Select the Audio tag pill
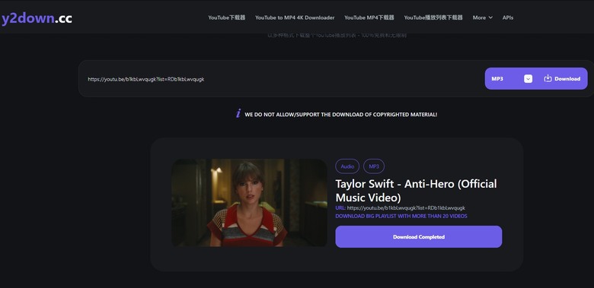594x288 pixels. click(347, 166)
